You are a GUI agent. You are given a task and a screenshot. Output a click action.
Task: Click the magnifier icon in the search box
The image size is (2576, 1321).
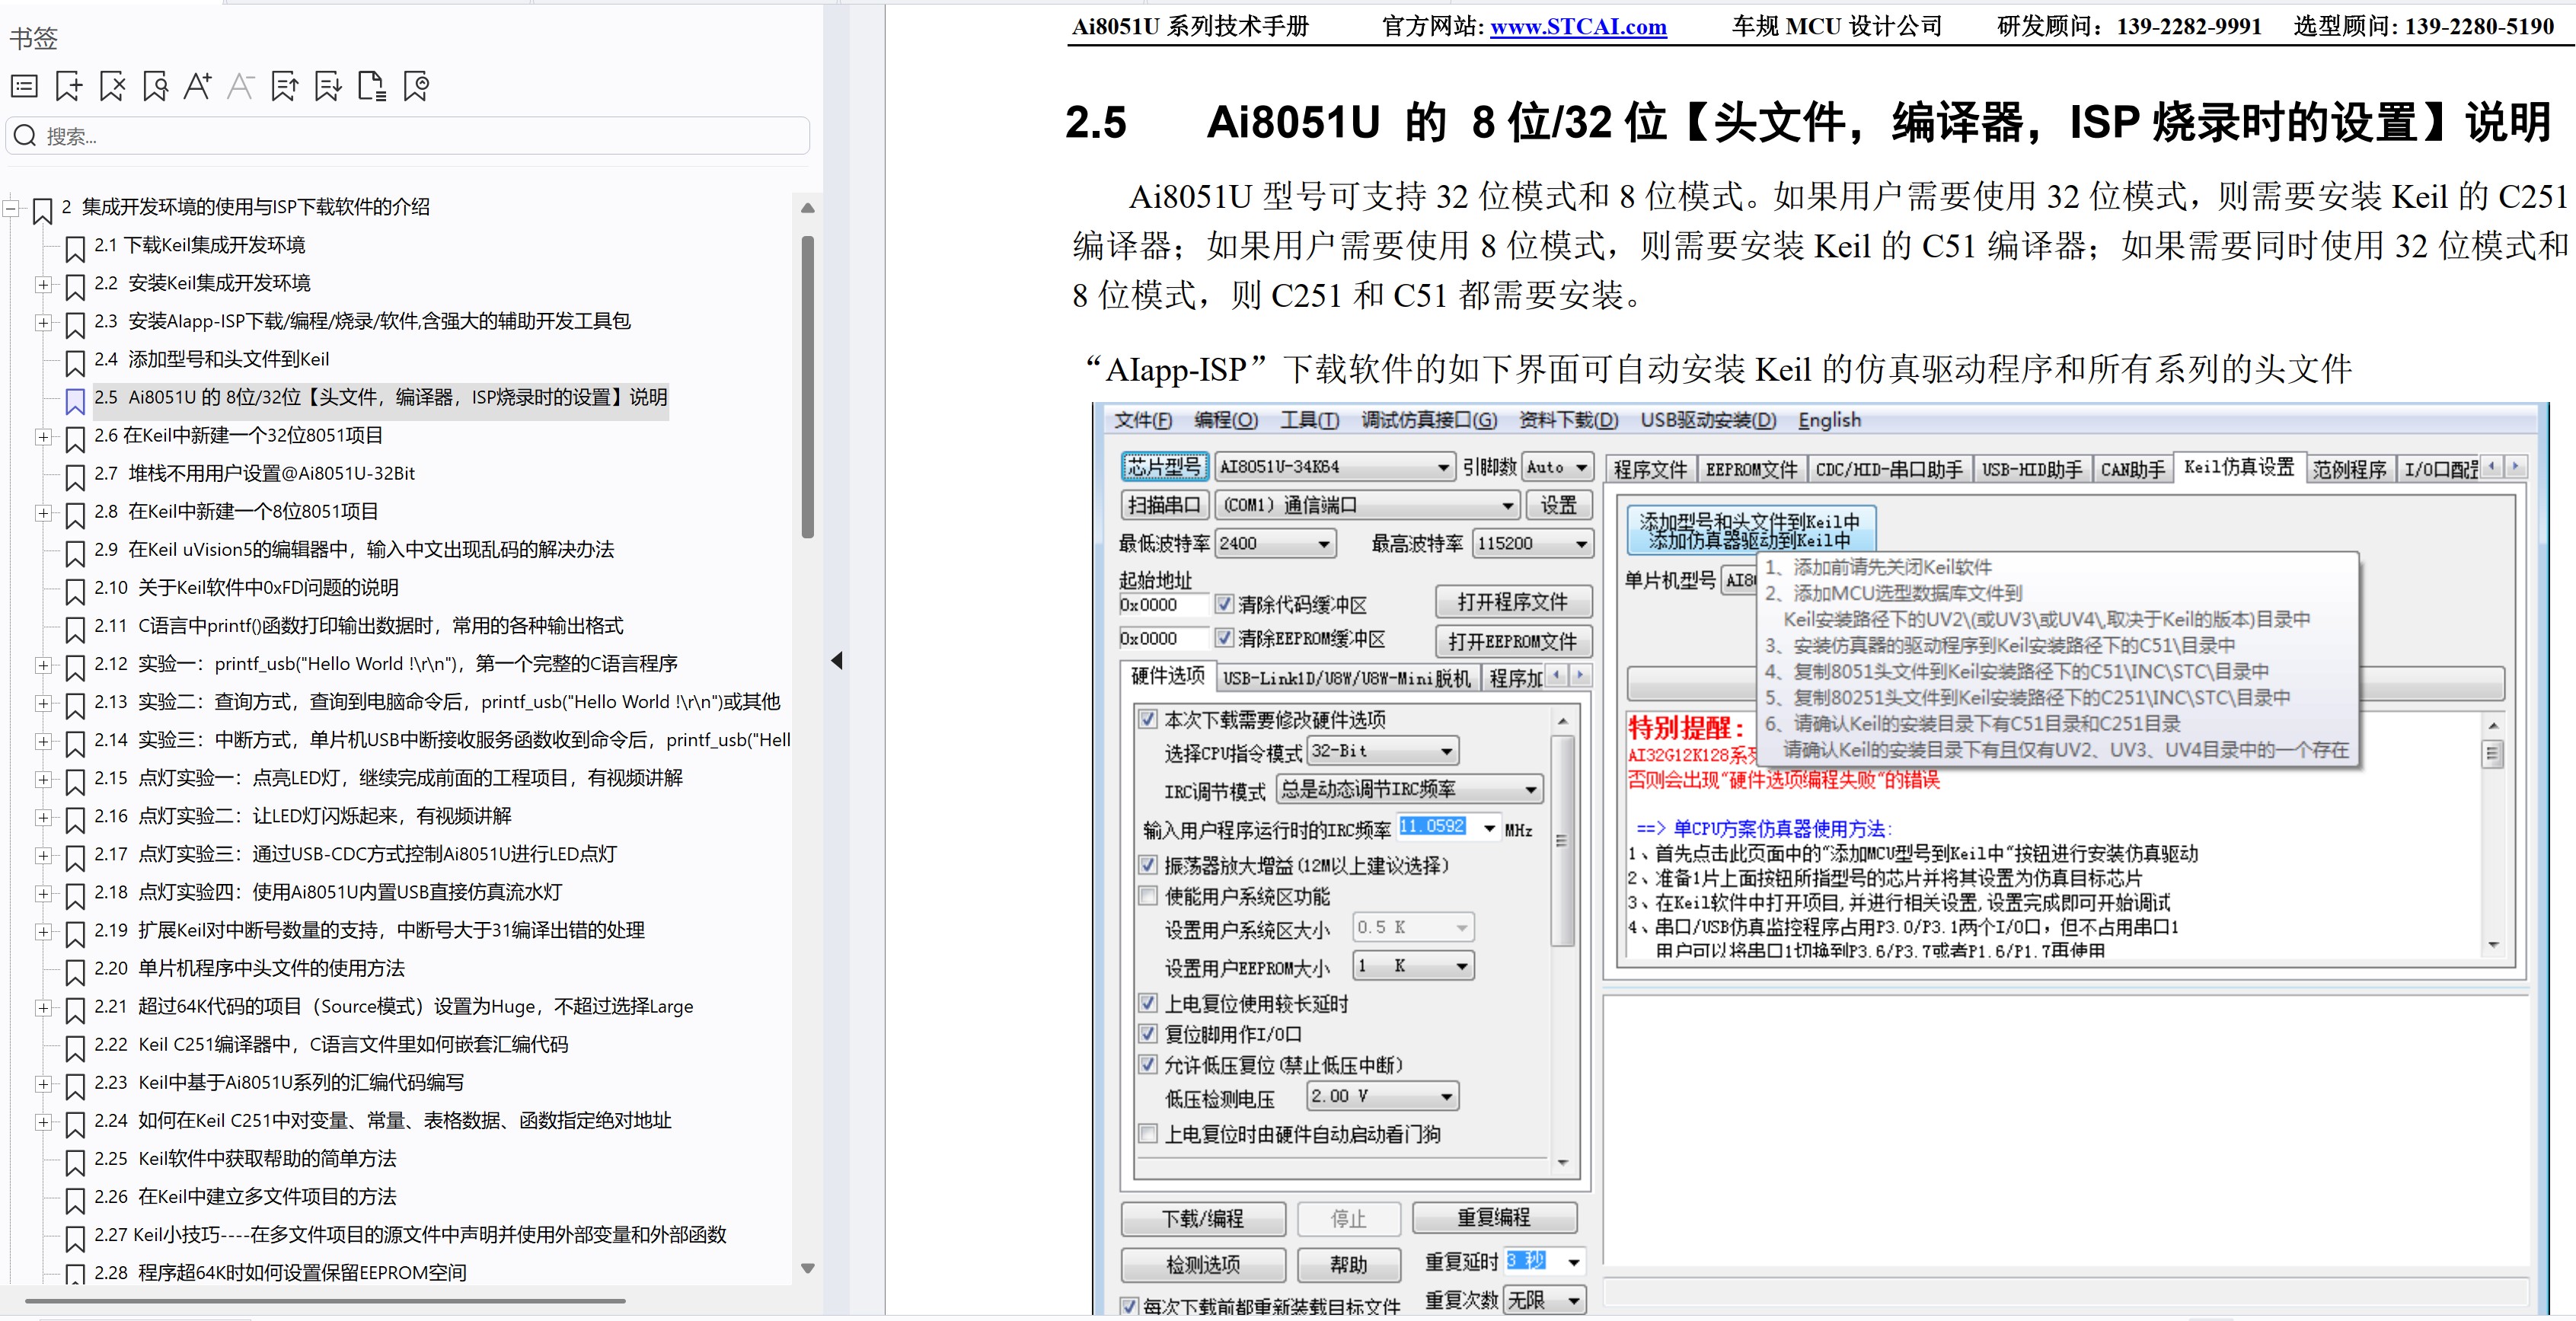[x=25, y=136]
